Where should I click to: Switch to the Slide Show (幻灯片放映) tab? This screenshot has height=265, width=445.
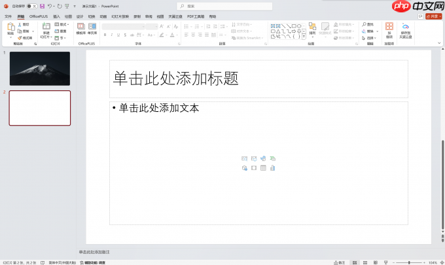[120, 16]
